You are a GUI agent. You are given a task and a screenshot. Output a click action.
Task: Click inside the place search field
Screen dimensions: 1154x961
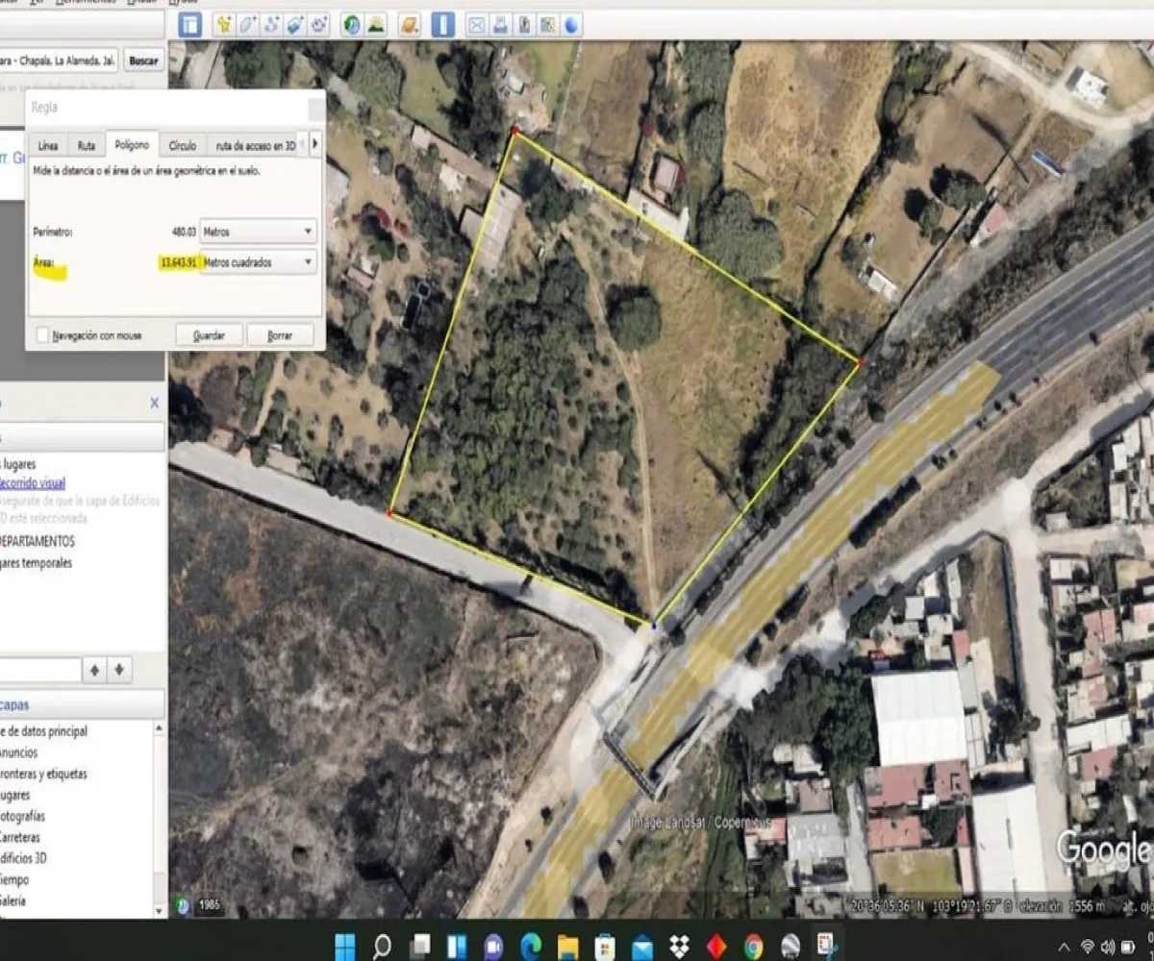(58, 61)
